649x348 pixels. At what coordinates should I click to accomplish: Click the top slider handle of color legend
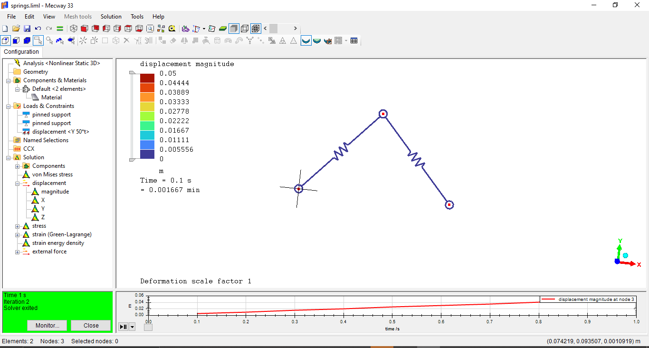pos(132,72)
